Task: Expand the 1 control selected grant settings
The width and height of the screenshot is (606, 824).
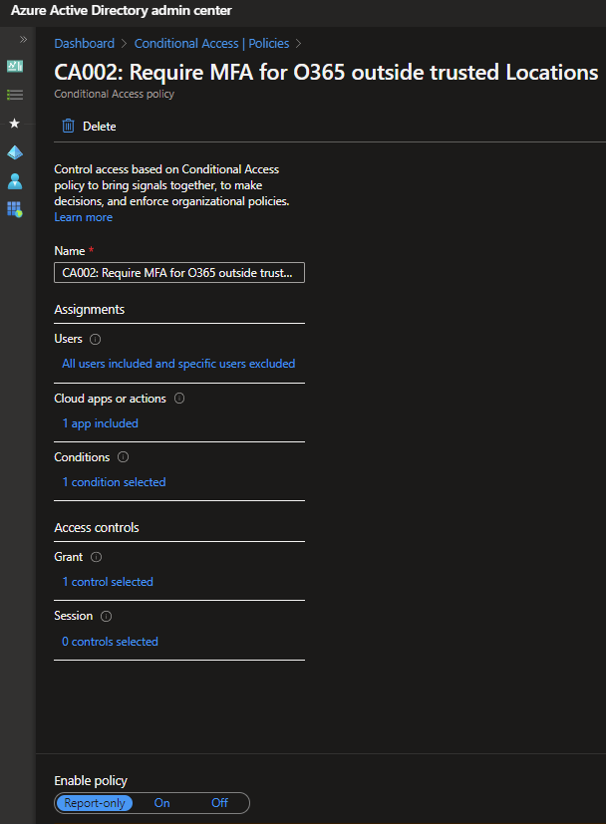Action: [x=108, y=582]
